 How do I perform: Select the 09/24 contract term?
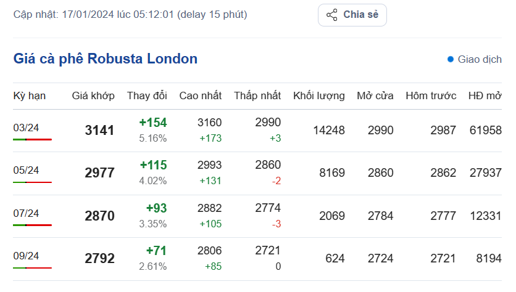26,256
